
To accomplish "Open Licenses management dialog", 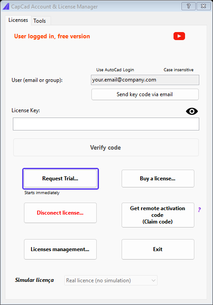I will point(60,249).
